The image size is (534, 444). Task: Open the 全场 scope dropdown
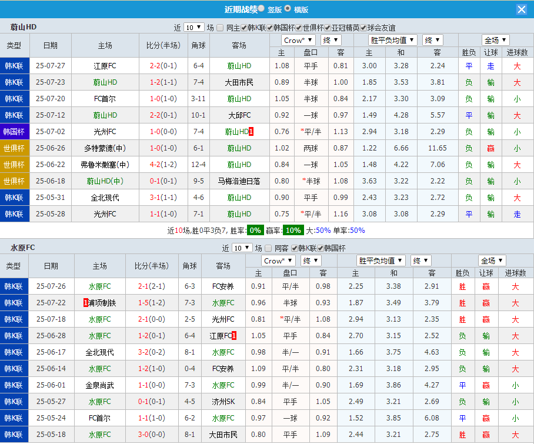496,40
